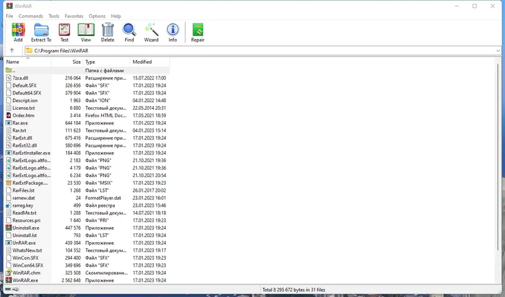Click the Test archive toolbar icon

[x=64, y=30]
